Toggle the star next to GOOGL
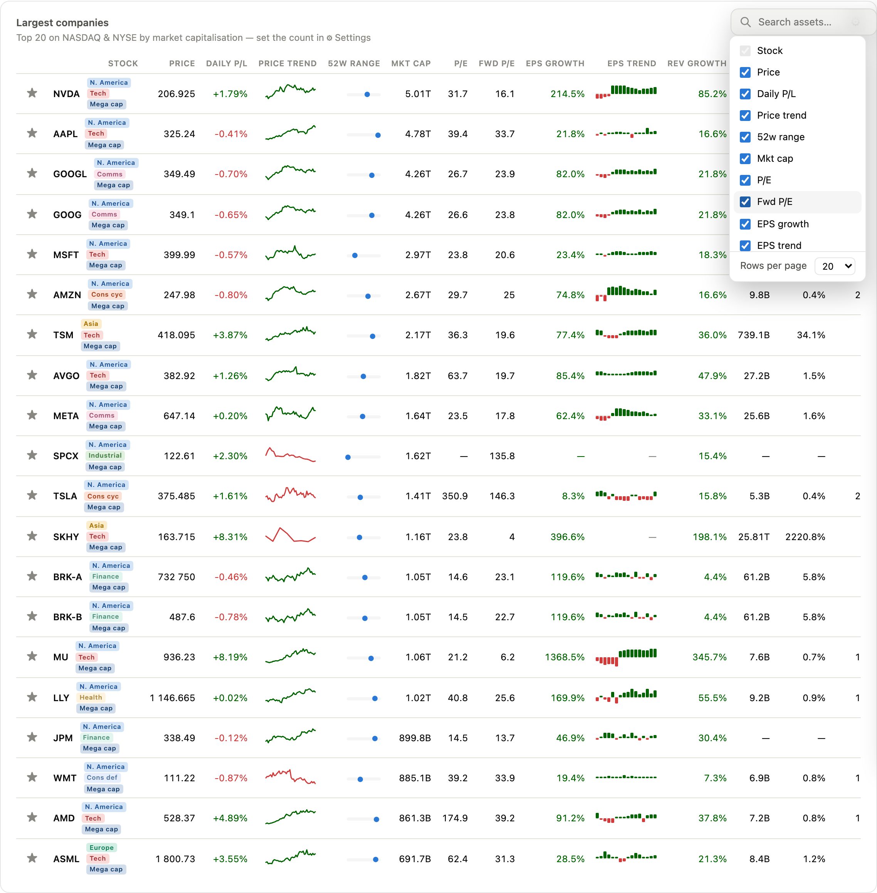 click(x=32, y=174)
